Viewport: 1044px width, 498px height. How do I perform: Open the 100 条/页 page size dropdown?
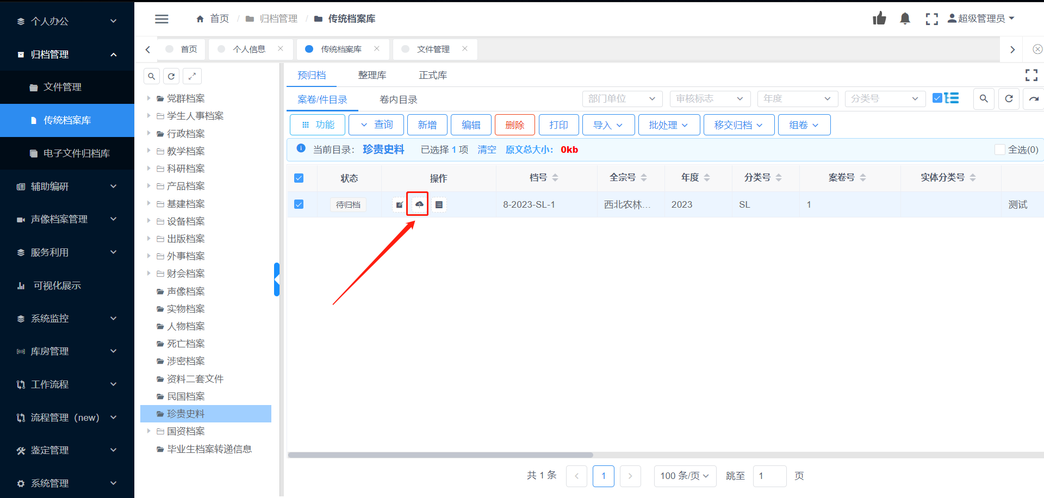(x=685, y=476)
